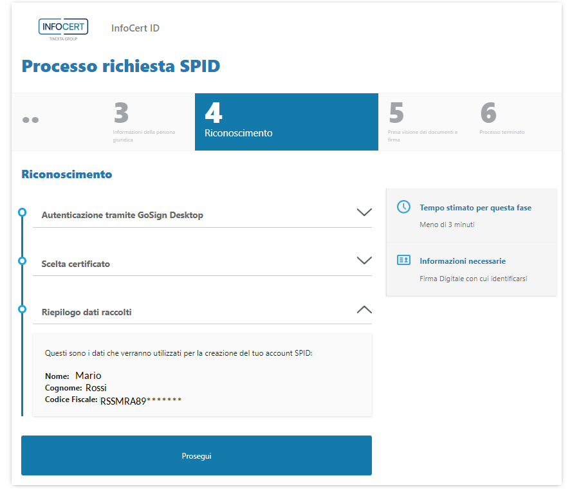Screen dimensions: 581x496
Task: Click the clock icon beside Tempo stimato
Action: pos(403,207)
